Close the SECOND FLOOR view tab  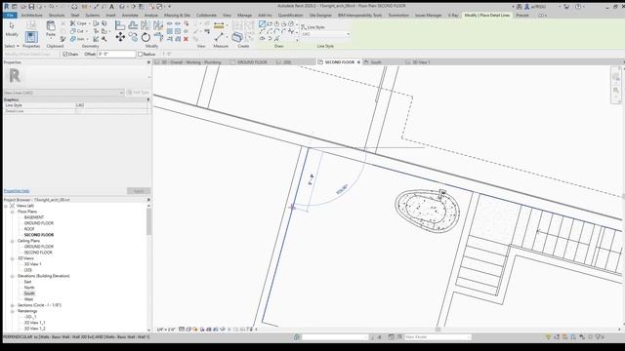(x=358, y=62)
